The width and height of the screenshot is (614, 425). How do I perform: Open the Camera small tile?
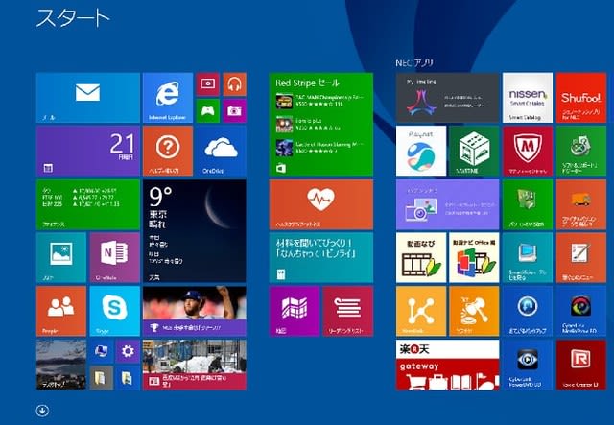click(x=234, y=111)
